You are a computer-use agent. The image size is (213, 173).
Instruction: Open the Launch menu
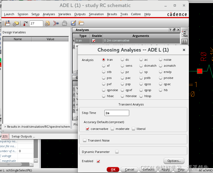pos(9,14)
